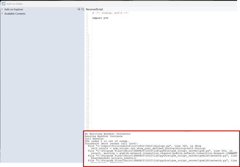Expand the Available Contents tree arrow

tap(2, 14)
